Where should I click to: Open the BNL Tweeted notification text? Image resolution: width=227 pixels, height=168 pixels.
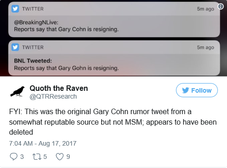(x=67, y=64)
